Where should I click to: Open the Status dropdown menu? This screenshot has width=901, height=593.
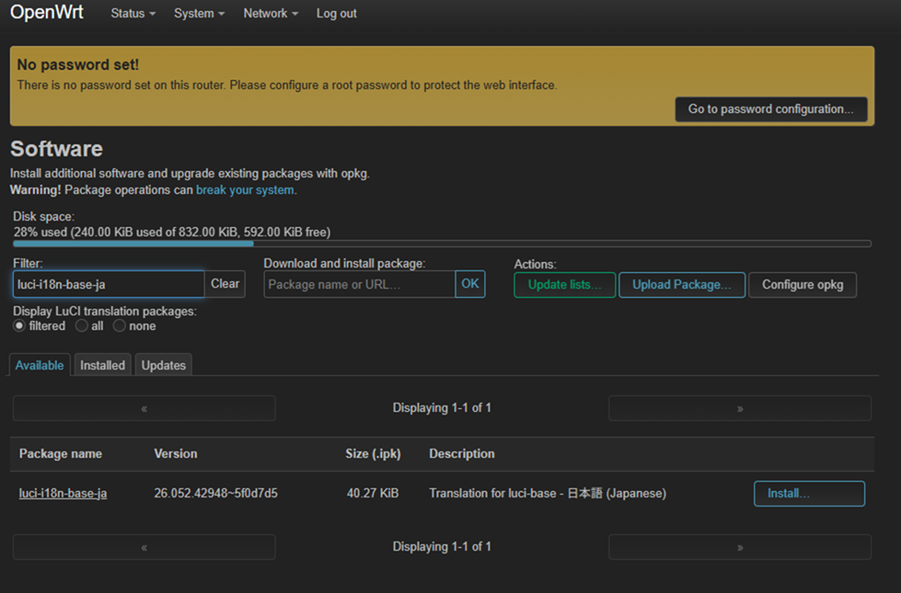[x=133, y=13]
